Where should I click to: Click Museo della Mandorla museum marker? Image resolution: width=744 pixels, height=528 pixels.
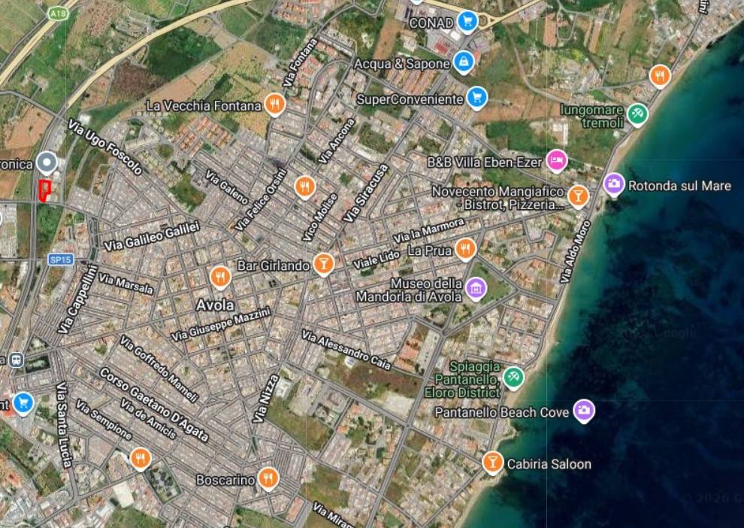point(475,288)
